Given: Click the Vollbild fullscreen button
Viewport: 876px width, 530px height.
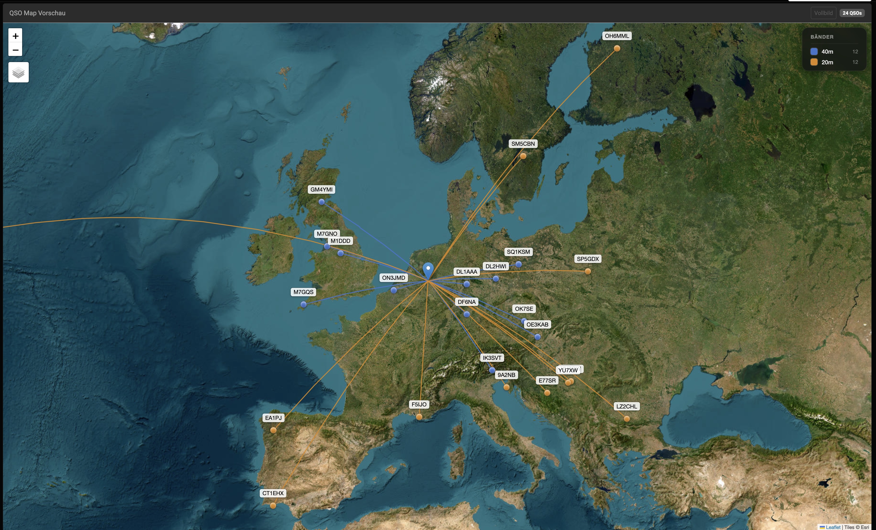Looking at the screenshot, I should (823, 13).
